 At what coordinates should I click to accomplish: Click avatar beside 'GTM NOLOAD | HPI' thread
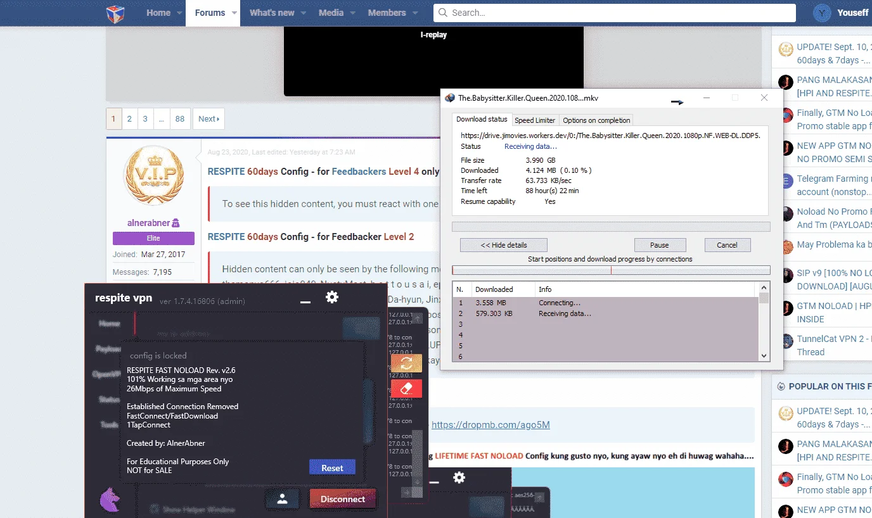pyautogui.click(x=786, y=308)
